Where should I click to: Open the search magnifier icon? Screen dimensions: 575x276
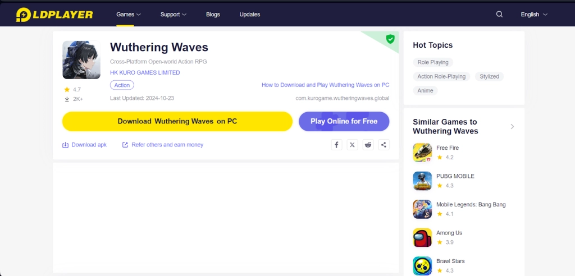coord(499,14)
